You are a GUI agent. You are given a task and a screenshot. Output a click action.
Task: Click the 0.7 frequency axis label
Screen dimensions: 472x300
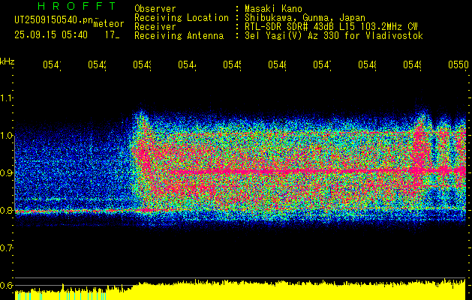(x=7, y=248)
